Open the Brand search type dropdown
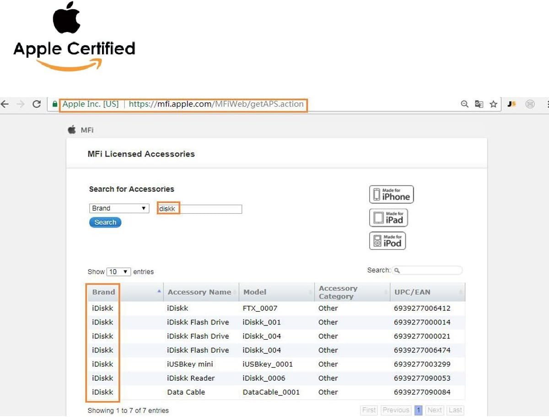 pos(119,208)
